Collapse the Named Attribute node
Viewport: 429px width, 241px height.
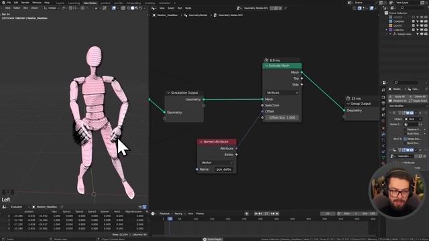click(201, 142)
